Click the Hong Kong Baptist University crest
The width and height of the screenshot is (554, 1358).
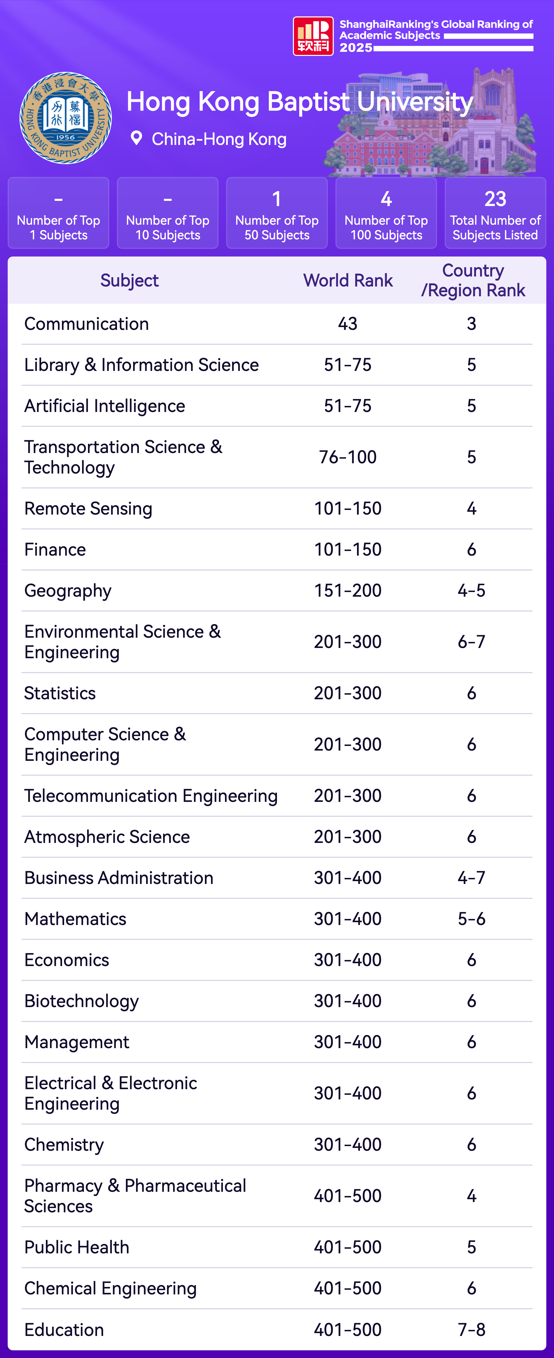point(65,118)
